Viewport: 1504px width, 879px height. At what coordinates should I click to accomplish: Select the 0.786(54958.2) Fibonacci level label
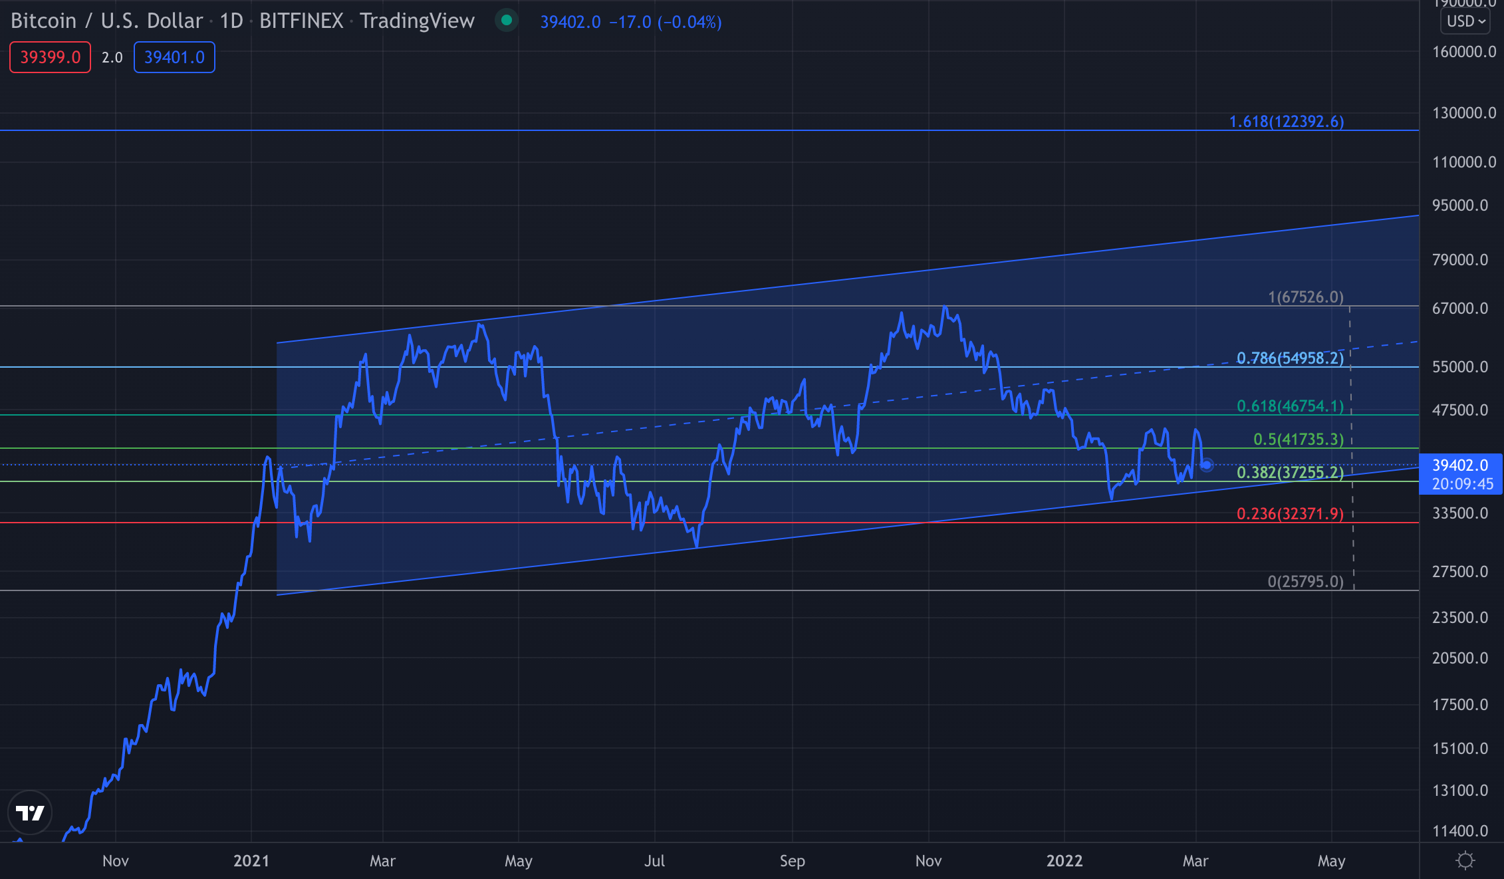click(1289, 358)
